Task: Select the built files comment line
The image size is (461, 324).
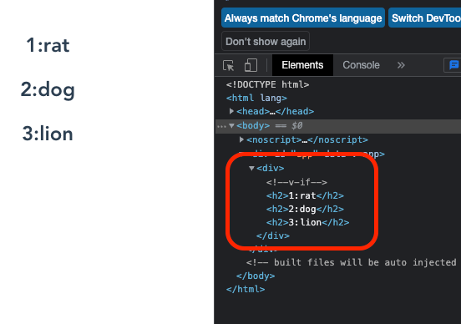Action: (x=352, y=262)
